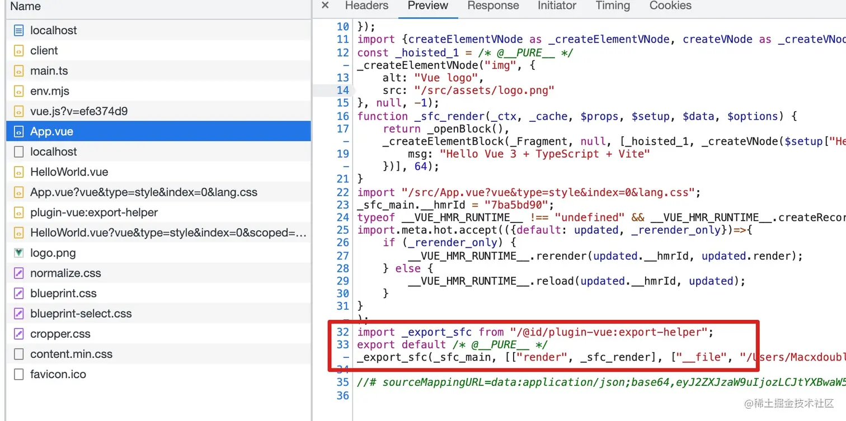The height and width of the screenshot is (421, 846).
Task: Click the script icon next to main.ts
Action: [x=18, y=71]
